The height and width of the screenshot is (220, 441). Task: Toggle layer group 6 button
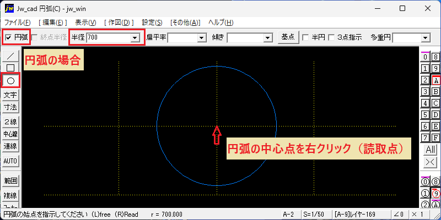coord(425,127)
